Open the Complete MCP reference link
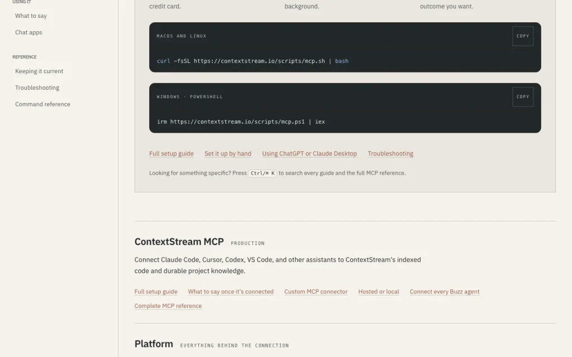Viewport: 572px width, 357px height. [168, 306]
